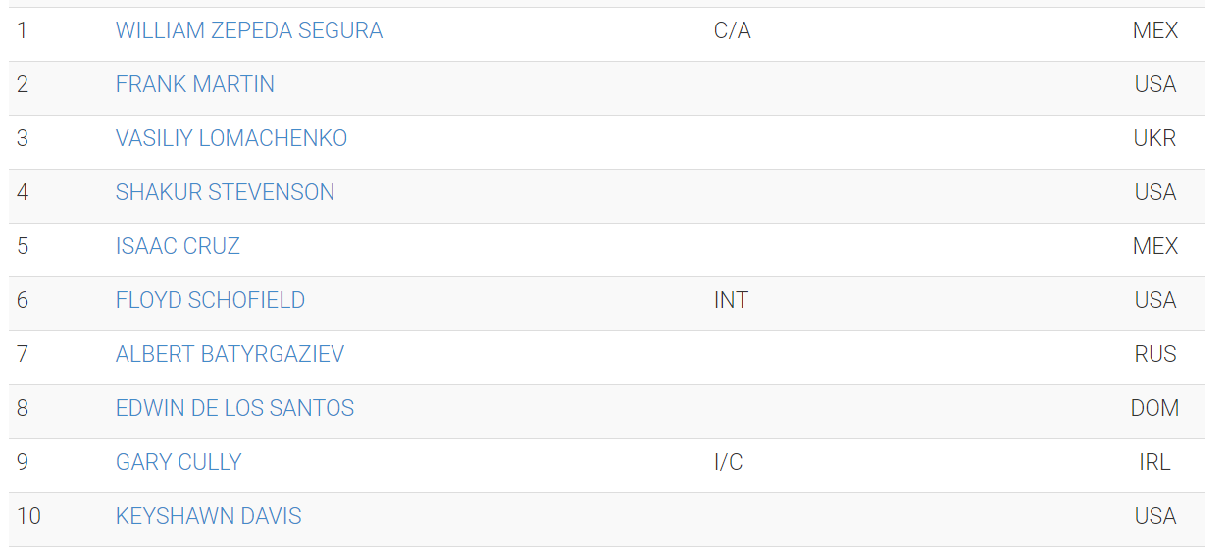Select the Gary Cully link
This screenshot has height=550, width=1229.
coord(179,462)
